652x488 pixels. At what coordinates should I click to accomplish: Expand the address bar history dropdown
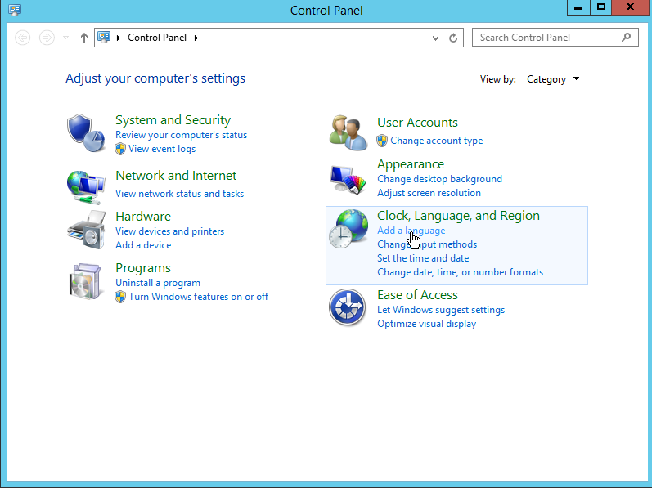pos(435,38)
